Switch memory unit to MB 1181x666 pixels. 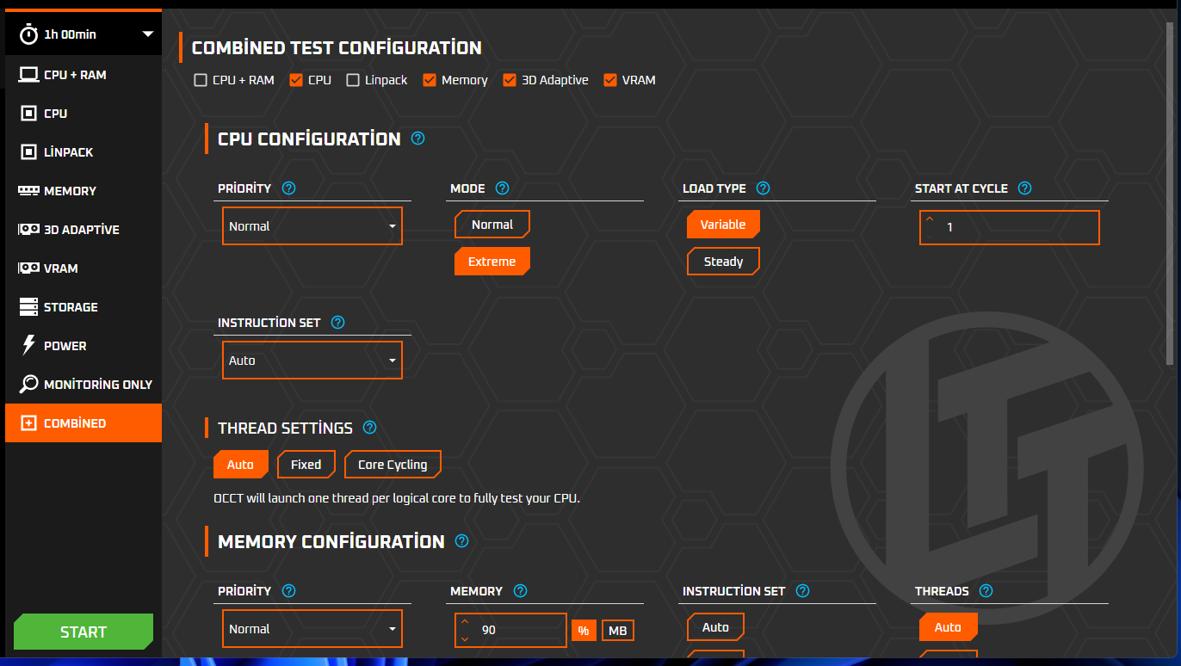tap(618, 631)
